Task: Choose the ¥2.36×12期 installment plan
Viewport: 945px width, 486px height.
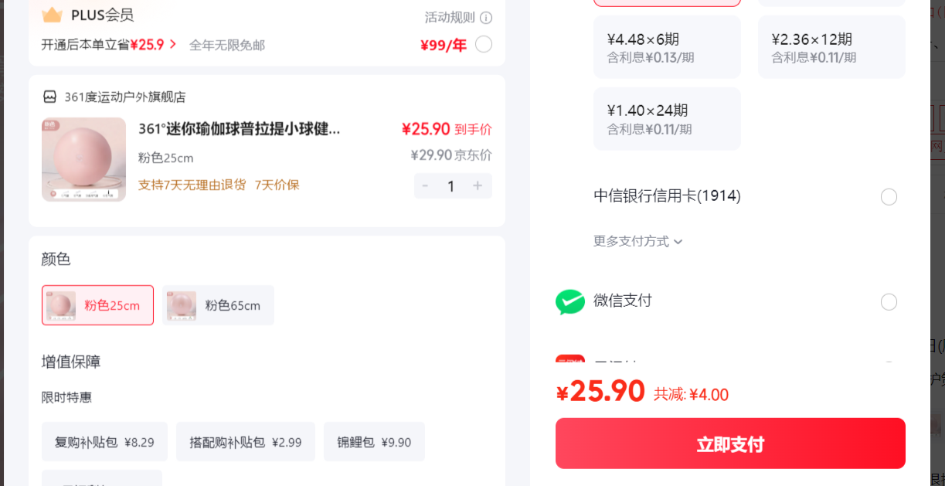Action: [831, 47]
